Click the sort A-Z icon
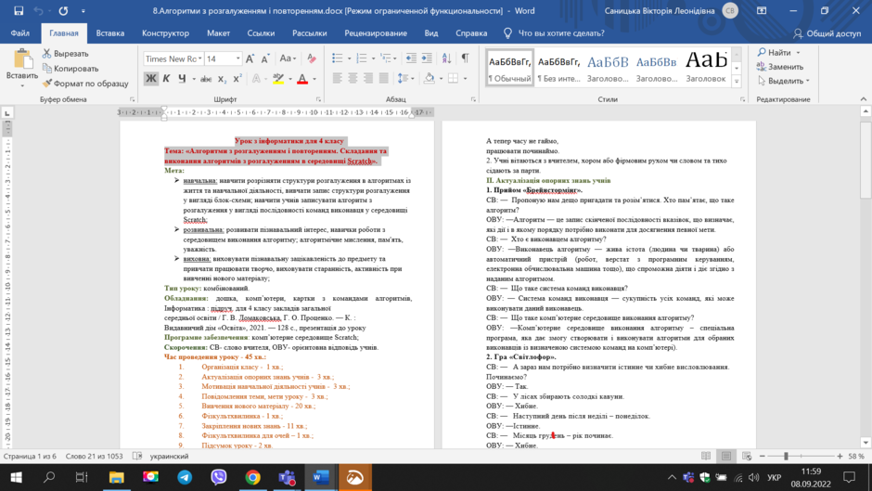Viewport: 872px width, 491px height. [446, 58]
